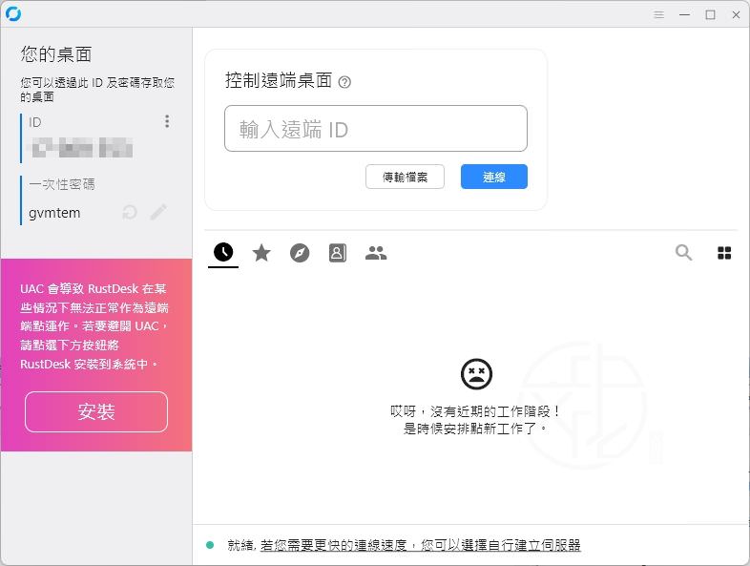Click the blue 連線 button
This screenshot has height=566, width=750.
coord(494,177)
